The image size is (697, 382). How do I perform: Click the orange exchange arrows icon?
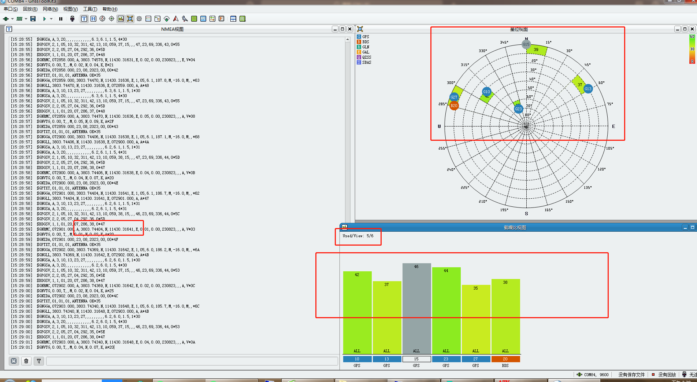click(212, 19)
